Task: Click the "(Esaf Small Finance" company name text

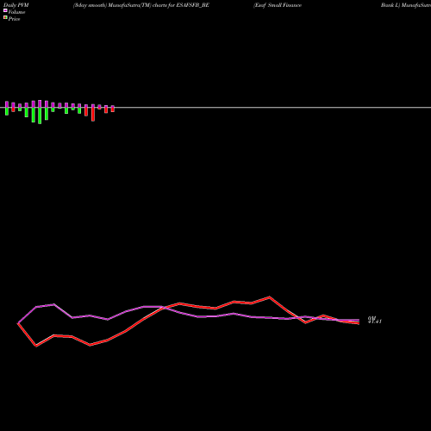Action: point(278,5)
